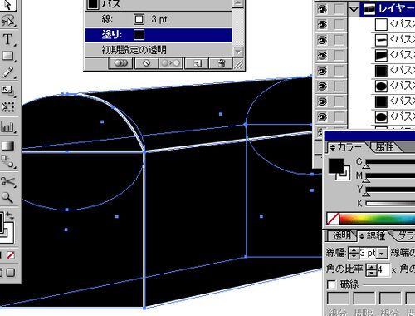Switch to the グラデ tab

(x=406, y=236)
